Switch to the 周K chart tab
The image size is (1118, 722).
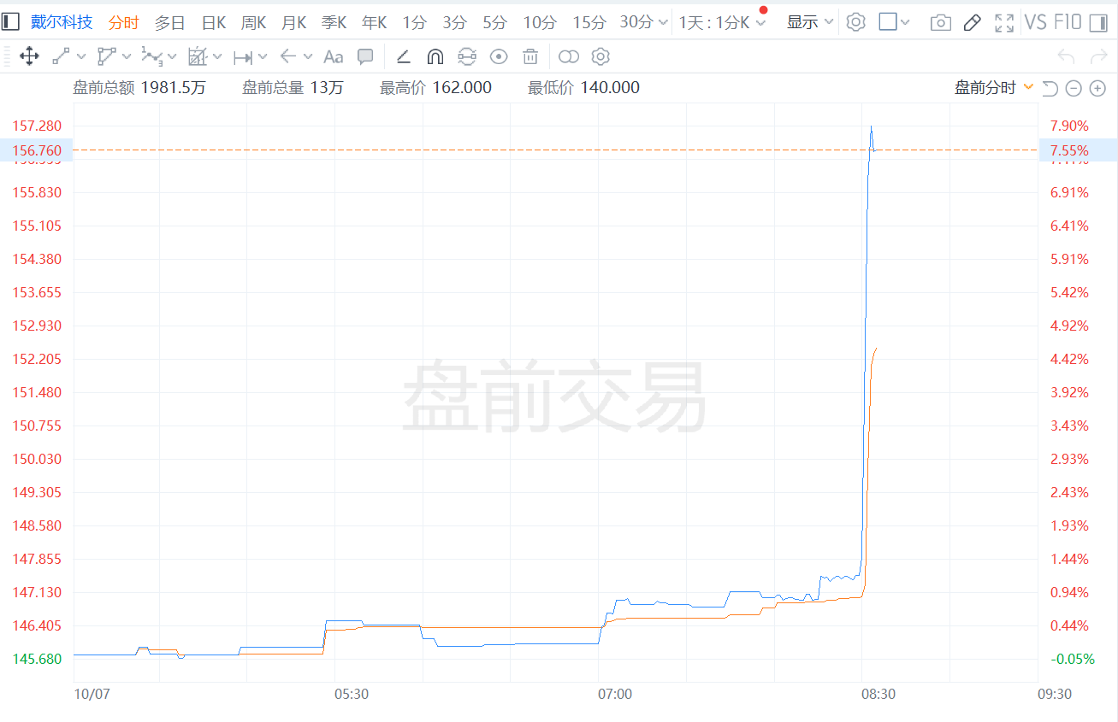pyautogui.click(x=253, y=22)
